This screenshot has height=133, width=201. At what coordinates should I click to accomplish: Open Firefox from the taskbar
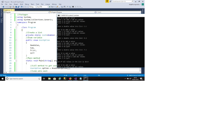point(70,79)
